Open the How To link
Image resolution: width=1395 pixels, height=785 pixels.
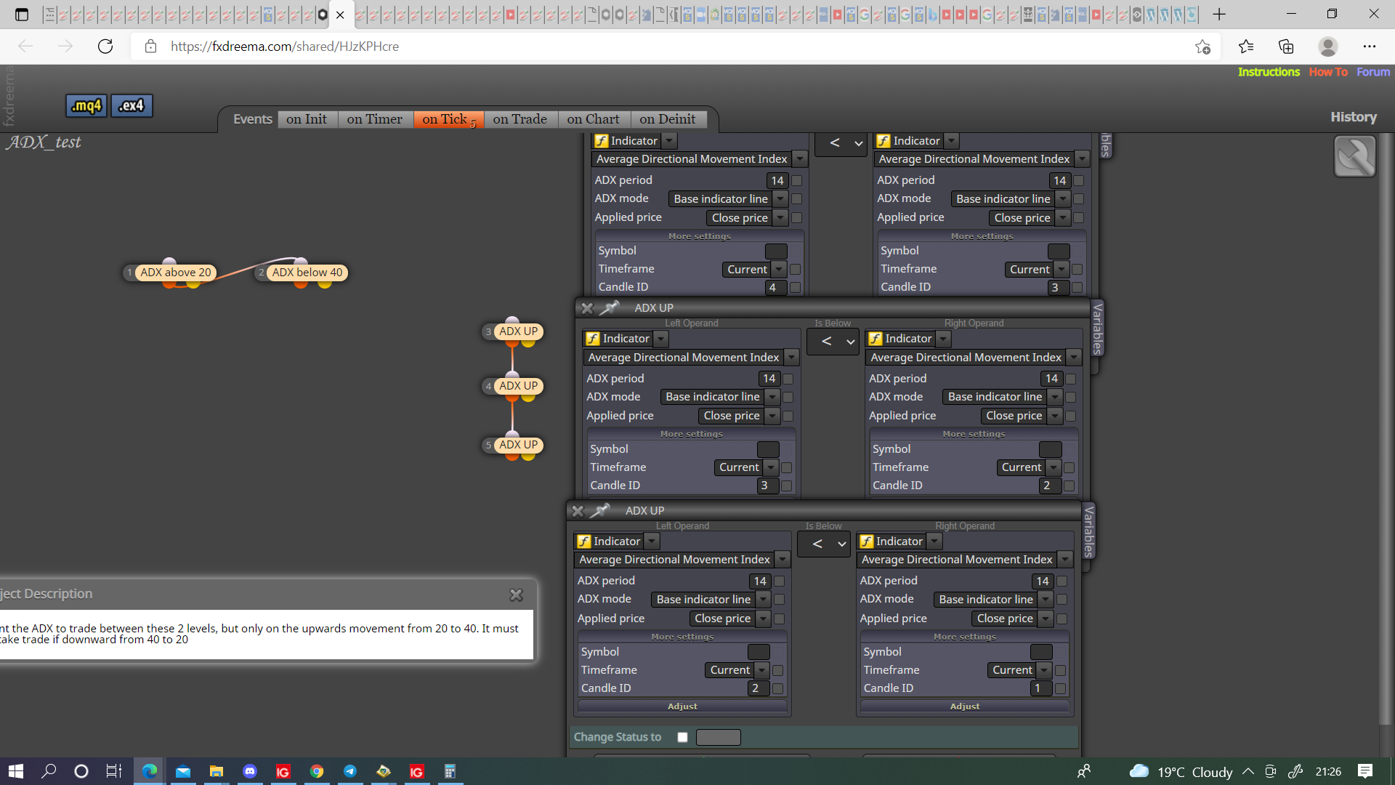point(1328,72)
